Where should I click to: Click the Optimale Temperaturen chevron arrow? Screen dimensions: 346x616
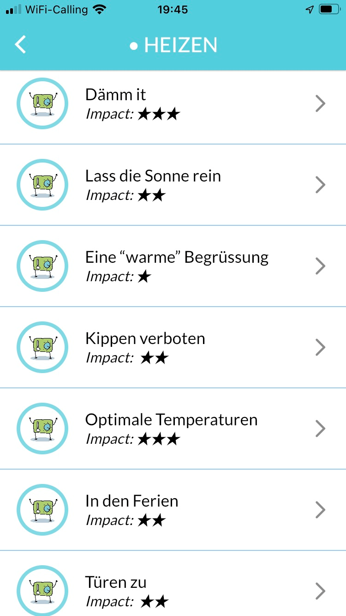pyautogui.click(x=320, y=429)
